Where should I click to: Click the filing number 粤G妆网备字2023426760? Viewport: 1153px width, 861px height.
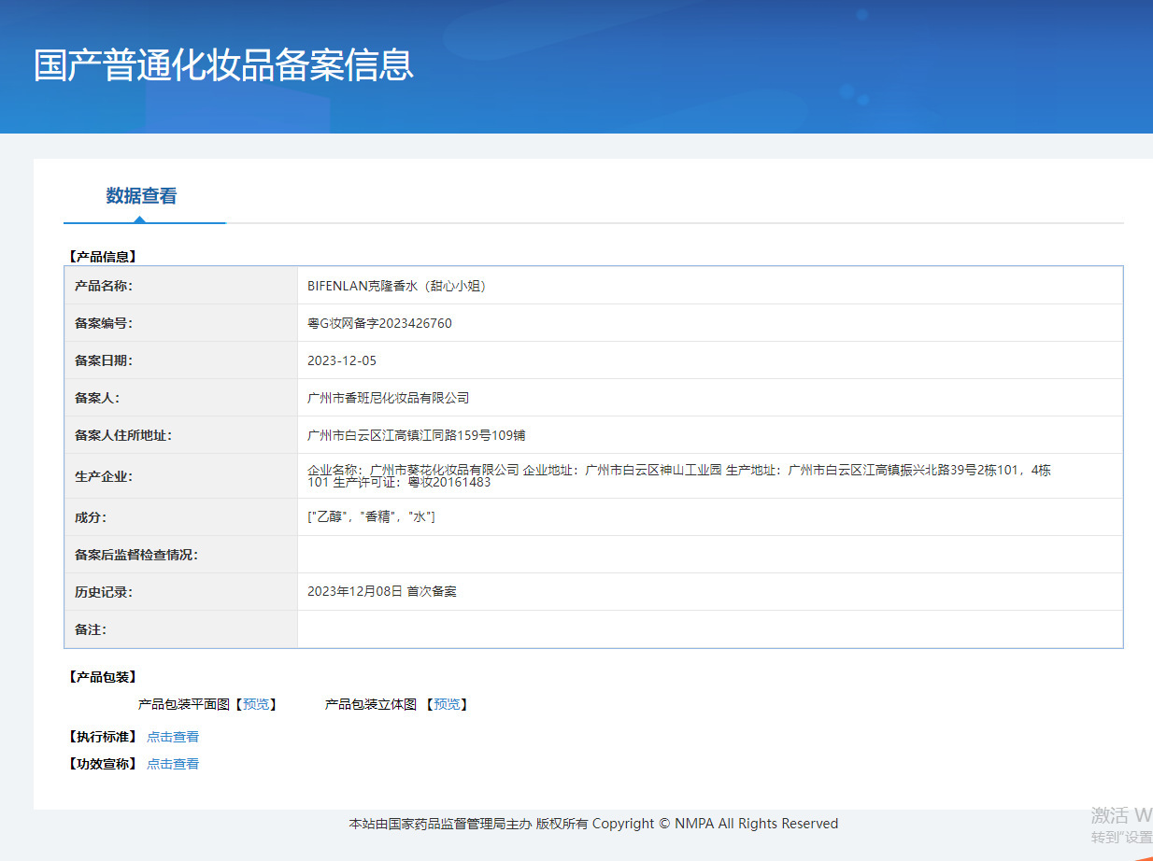click(x=379, y=323)
